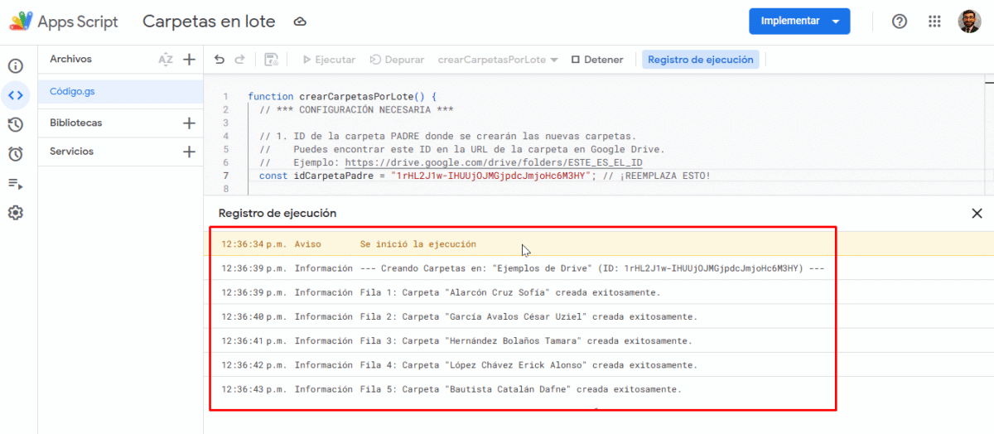Screen dimensions: 994x434
Task: Select the Código.gs file
Action: coord(72,92)
